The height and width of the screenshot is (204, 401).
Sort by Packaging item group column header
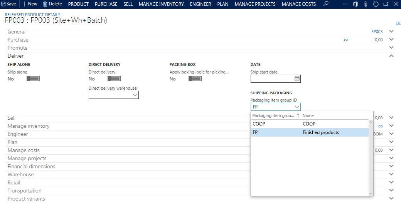click(276, 115)
